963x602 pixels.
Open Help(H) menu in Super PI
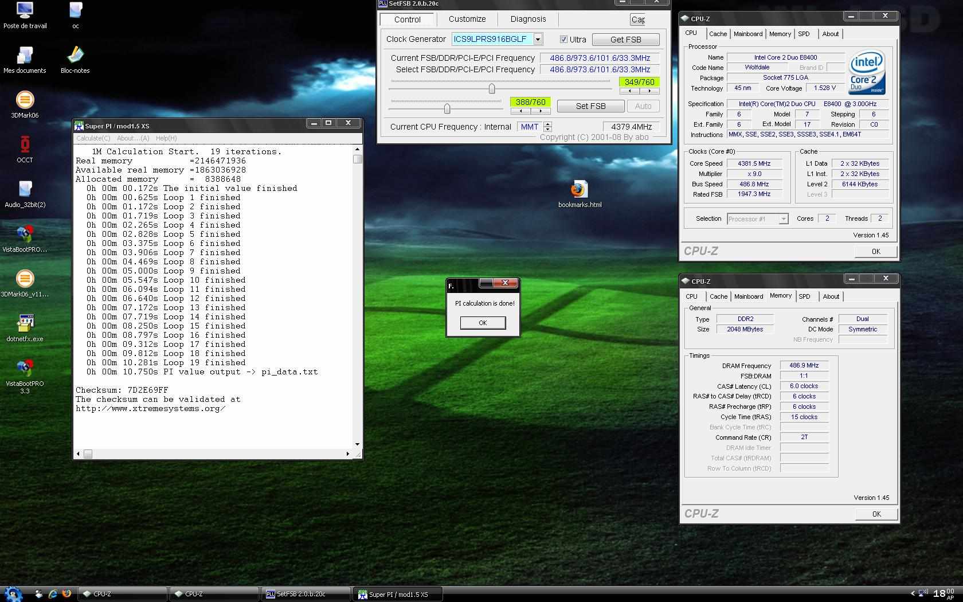(x=166, y=138)
